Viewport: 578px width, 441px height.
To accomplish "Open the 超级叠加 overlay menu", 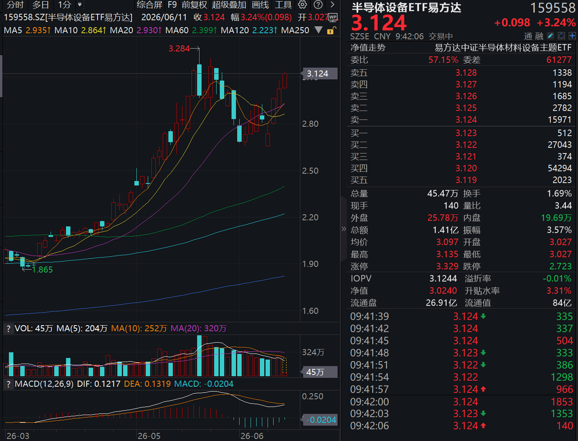I will (x=229, y=5).
